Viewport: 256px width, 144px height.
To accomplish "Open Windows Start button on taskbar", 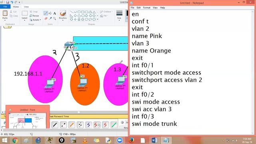I will tap(4, 140).
